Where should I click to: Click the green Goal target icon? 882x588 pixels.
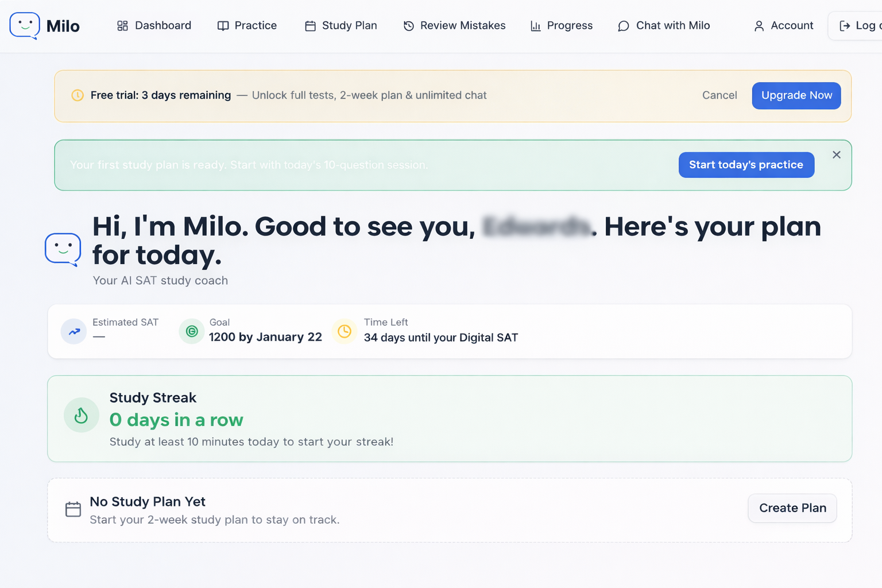pos(192,331)
